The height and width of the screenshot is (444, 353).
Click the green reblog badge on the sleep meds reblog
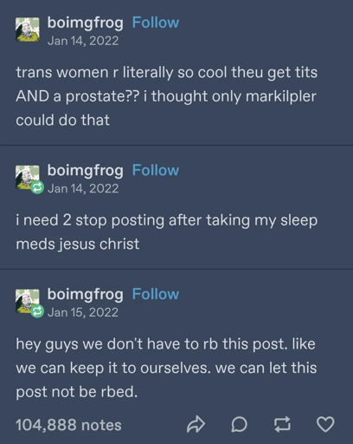(37, 187)
